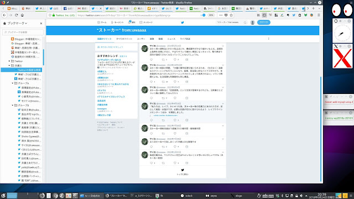The width and height of the screenshot is (354, 199).
Task: Open a new tab with the plus icon
Action: pos(314,8)
